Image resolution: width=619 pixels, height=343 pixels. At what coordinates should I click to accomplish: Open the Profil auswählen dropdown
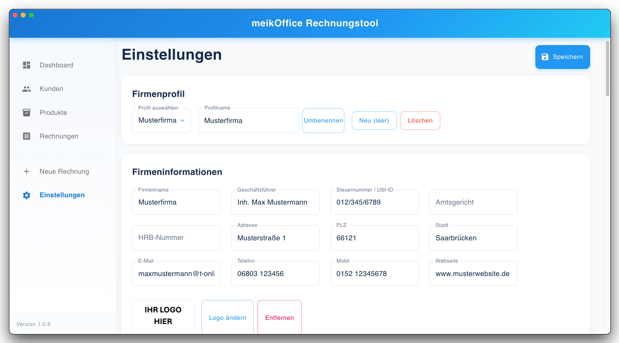pos(161,120)
